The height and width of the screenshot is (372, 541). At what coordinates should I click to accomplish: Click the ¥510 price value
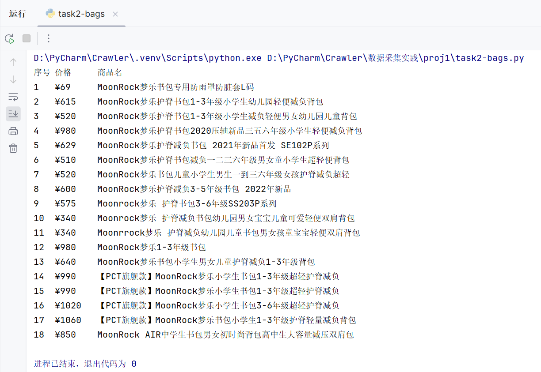click(x=65, y=160)
